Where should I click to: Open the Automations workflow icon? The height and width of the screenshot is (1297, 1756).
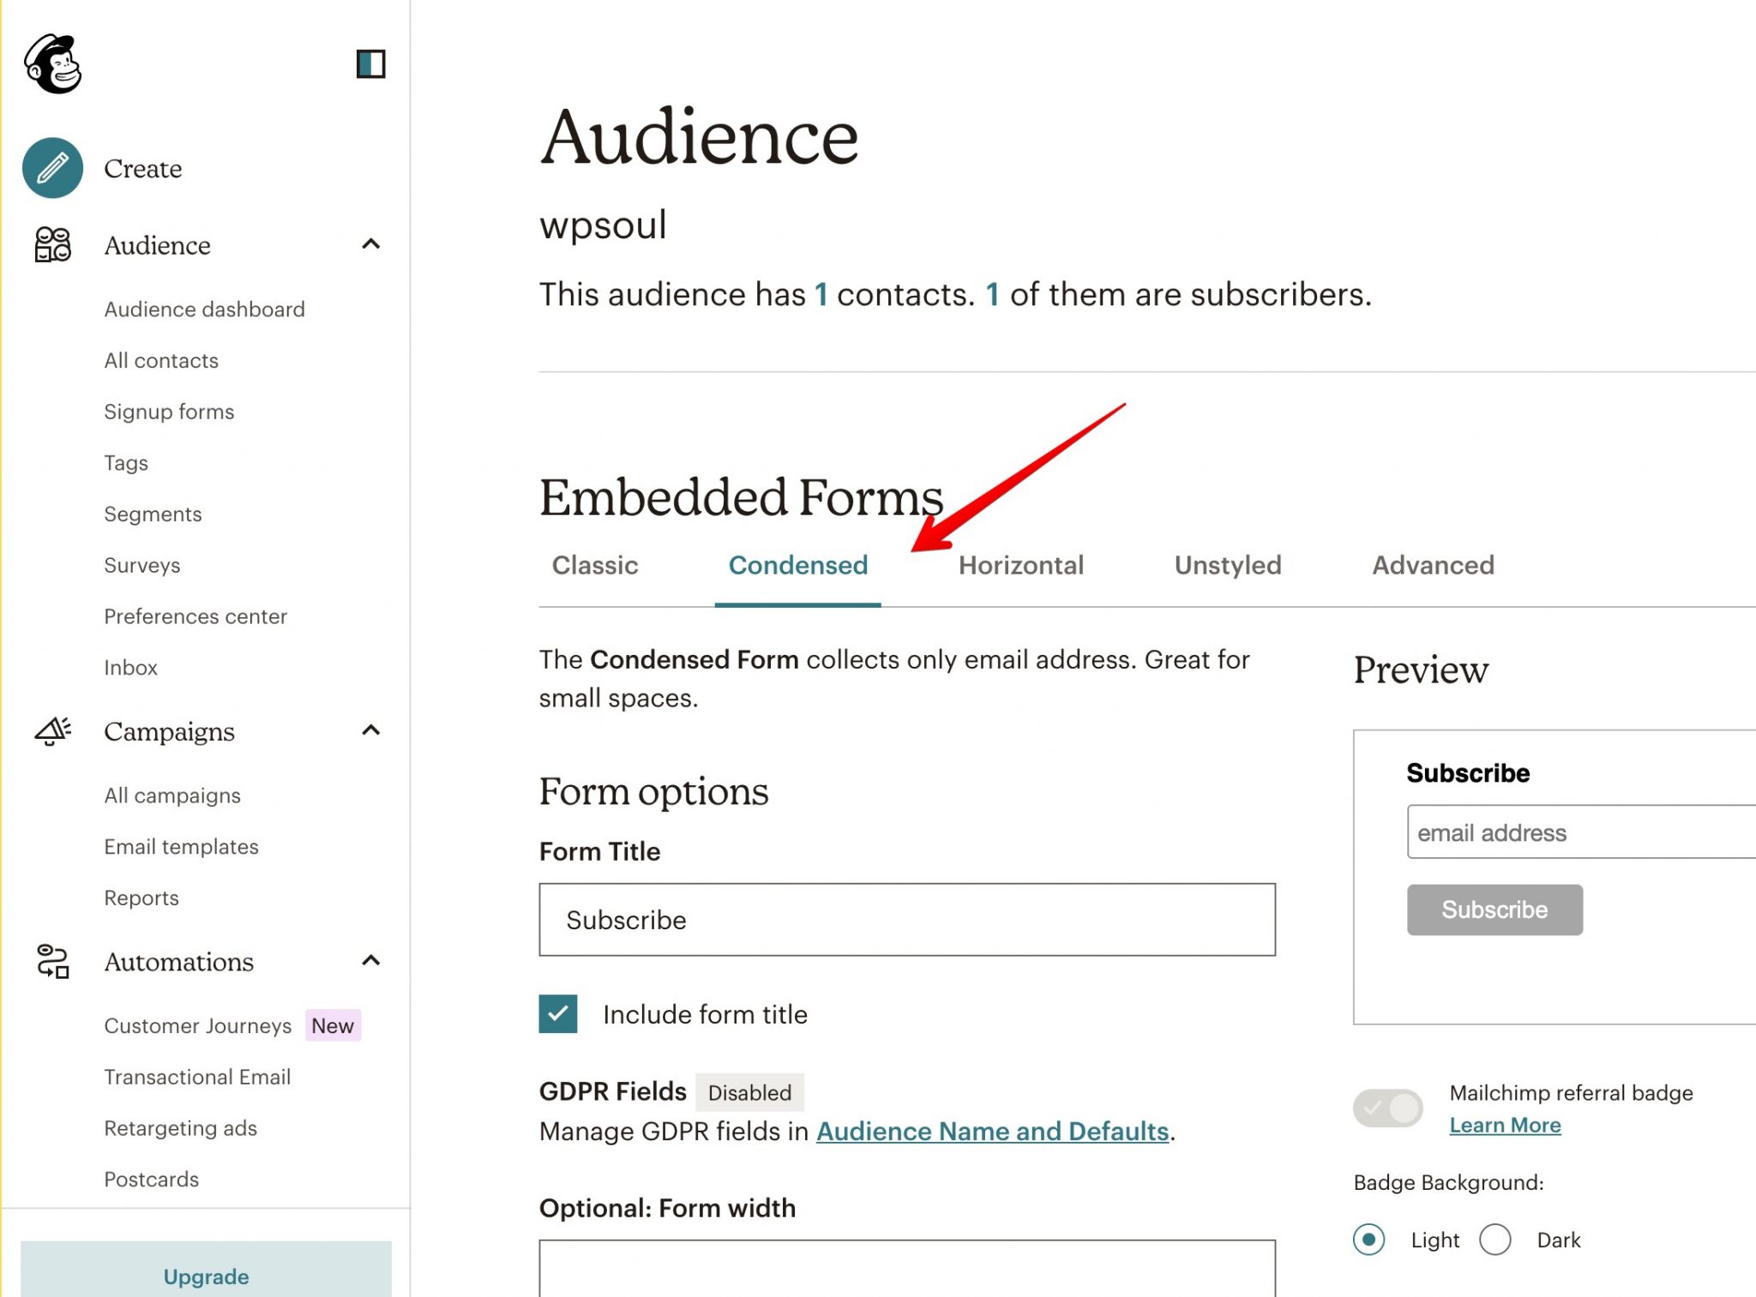(51, 962)
